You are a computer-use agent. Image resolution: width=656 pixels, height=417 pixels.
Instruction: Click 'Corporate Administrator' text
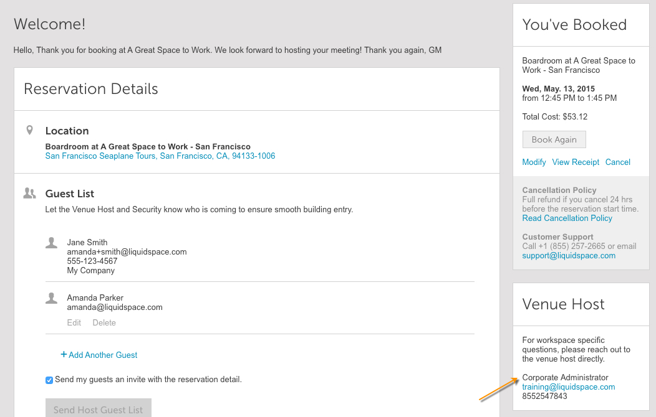coord(565,377)
